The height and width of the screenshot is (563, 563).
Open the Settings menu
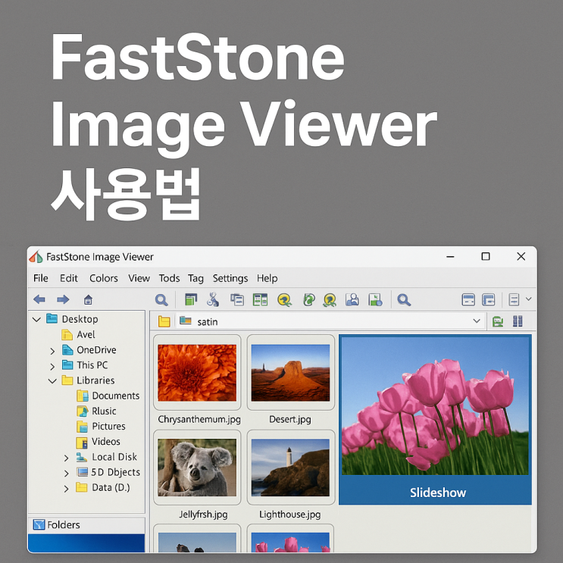230,278
